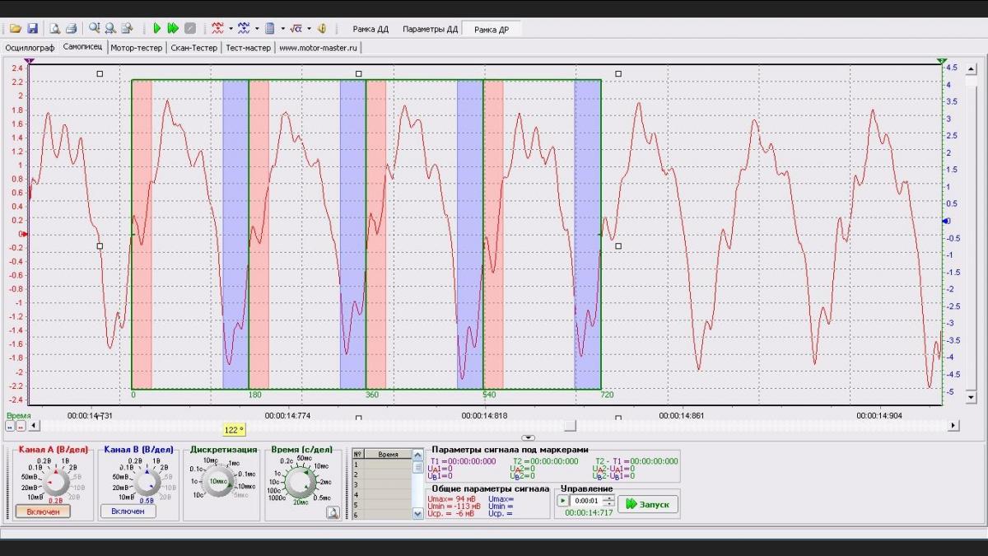Click the square root formula icon
988x556 pixels.
coord(296,28)
